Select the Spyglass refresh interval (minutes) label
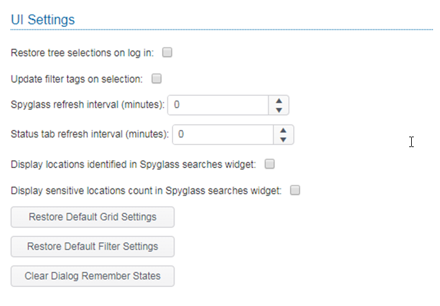Viewport: 440px width, 306px height. pyautogui.click(x=88, y=105)
